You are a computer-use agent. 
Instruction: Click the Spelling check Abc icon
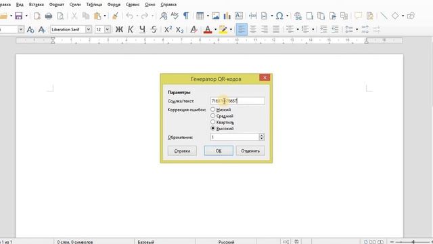pos(175,16)
